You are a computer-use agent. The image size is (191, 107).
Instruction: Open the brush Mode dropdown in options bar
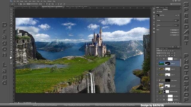(32, 4)
